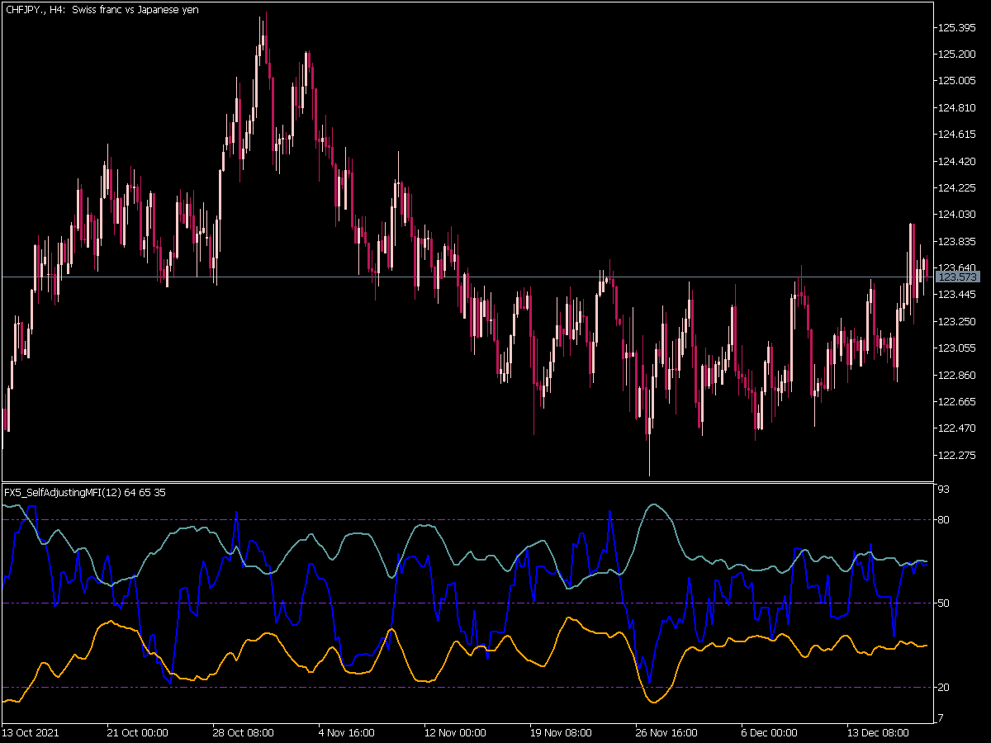Click the 80 level on indicator scale
The height and width of the screenshot is (743, 991).
click(945, 519)
